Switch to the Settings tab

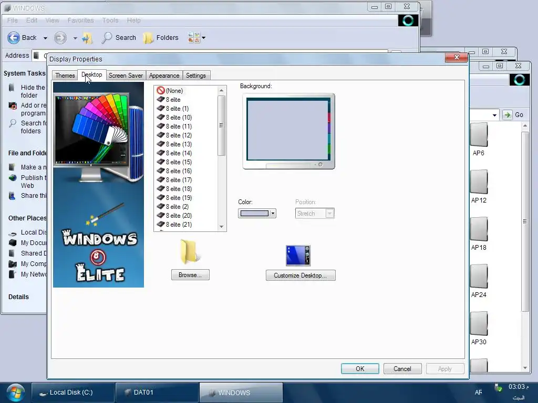tap(196, 76)
